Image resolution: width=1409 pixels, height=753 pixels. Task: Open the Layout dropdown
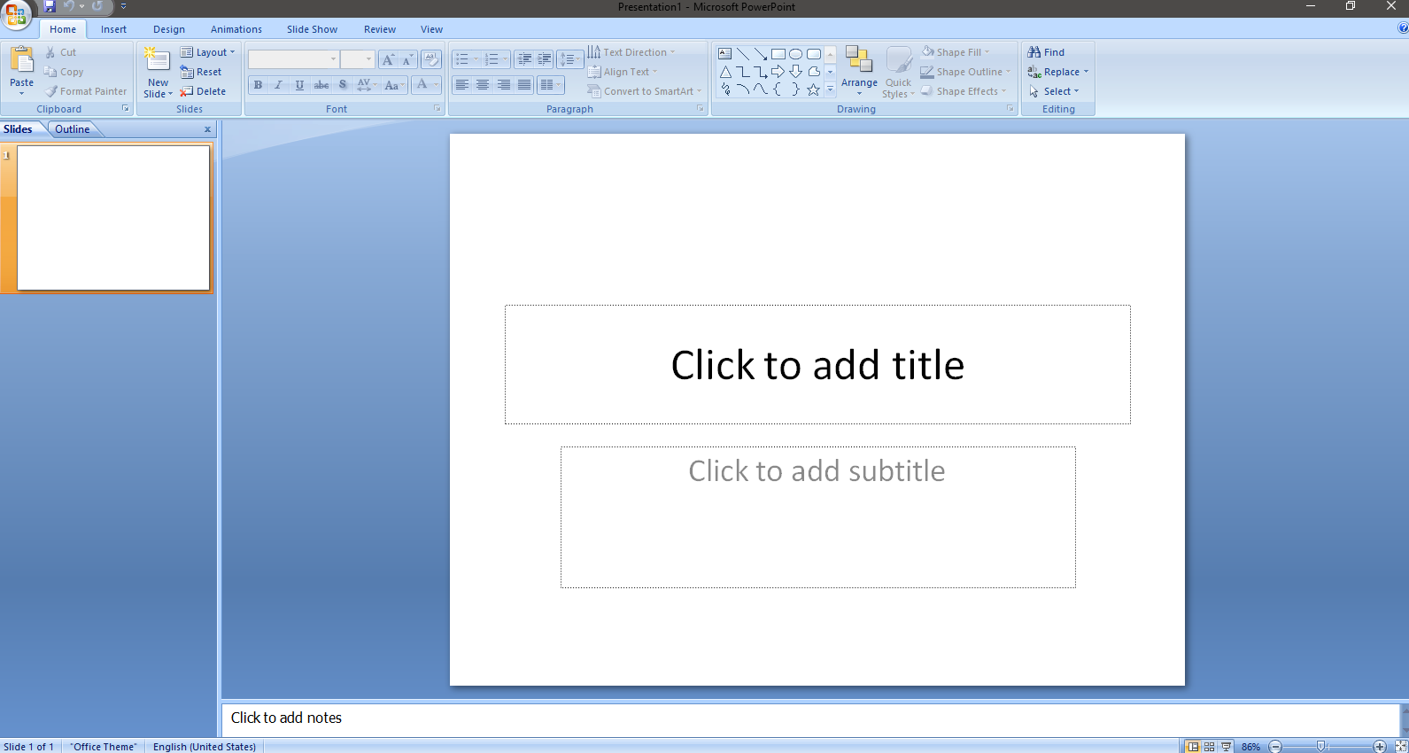tap(207, 52)
